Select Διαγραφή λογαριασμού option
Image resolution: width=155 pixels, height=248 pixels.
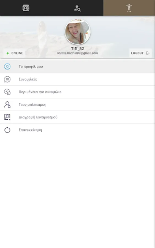tap(77, 117)
